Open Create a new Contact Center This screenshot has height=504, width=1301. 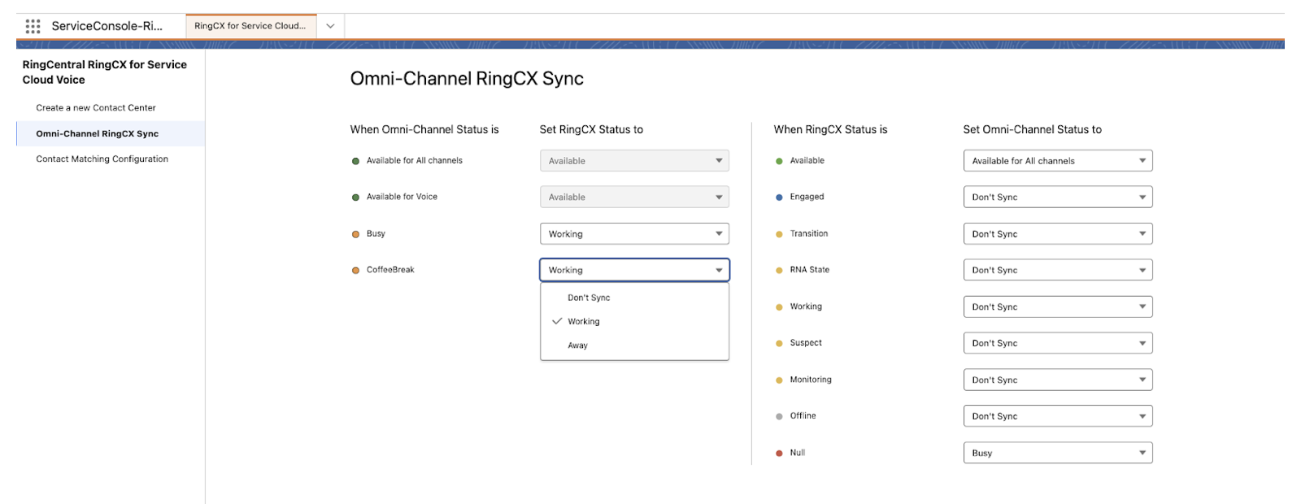(x=96, y=108)
